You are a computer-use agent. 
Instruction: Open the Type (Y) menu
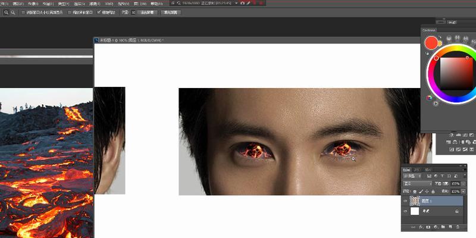pos(64,4)
